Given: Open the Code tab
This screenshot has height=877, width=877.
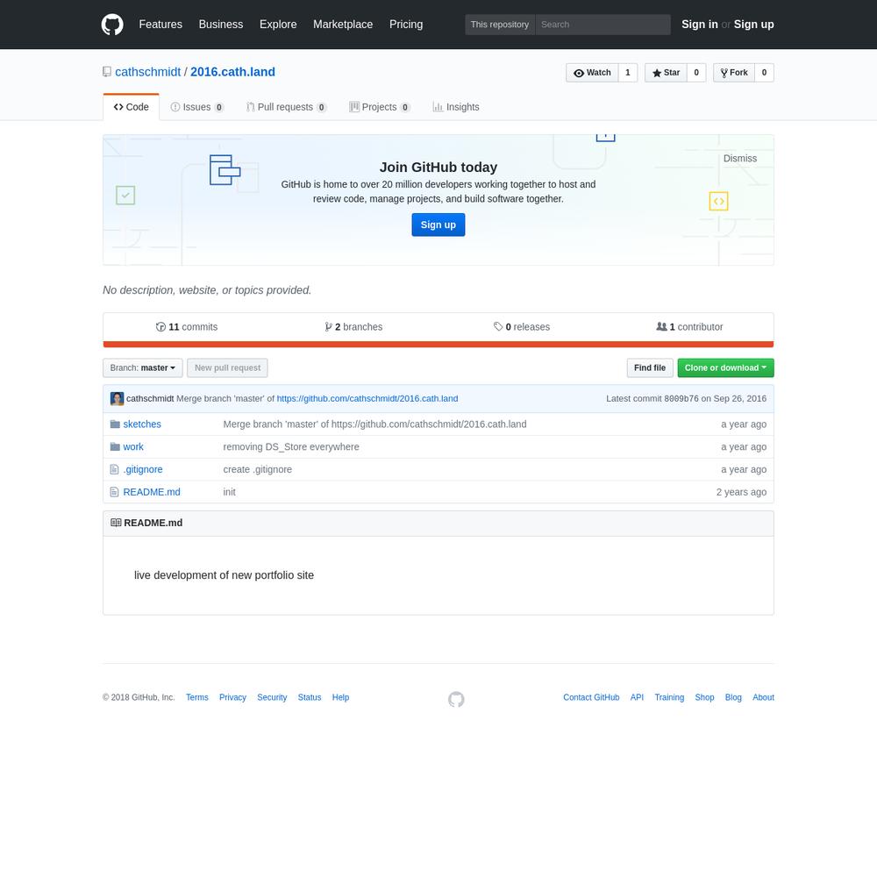Looking at the screenshot, I should tap(131, 107).
